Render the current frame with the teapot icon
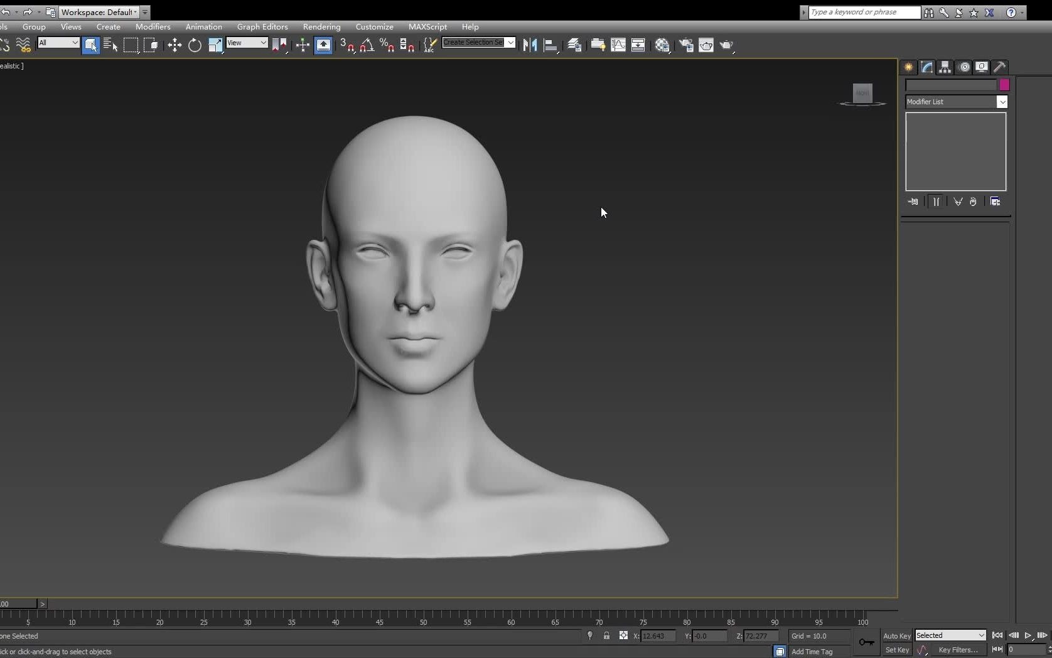The image size is (1052, 658). [726, 45]
